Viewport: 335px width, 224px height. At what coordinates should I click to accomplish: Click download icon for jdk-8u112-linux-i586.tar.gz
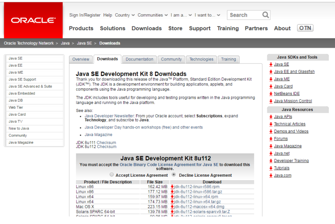pos(172,192)
